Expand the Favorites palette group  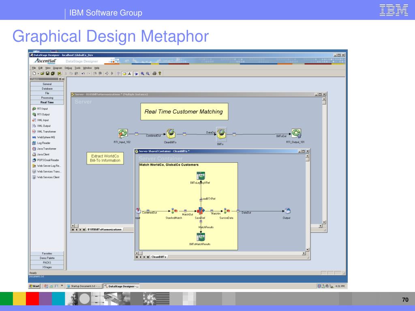point(47,253)
